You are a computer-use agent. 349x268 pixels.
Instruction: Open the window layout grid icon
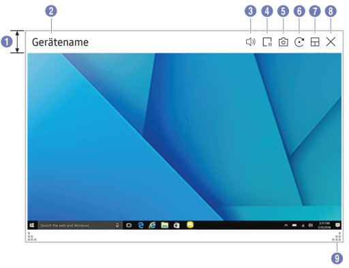pyautogui.click(x=315, y=42)
